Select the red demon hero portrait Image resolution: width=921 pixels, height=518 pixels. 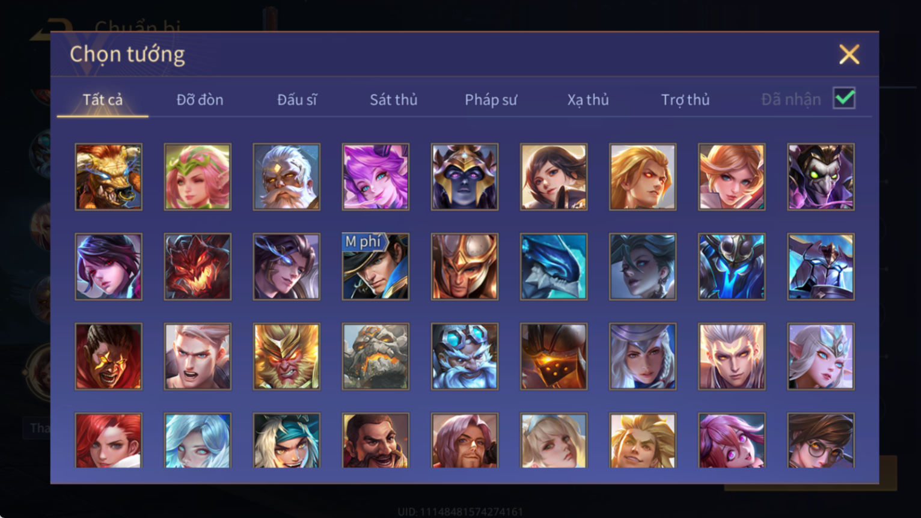(x=198, y=266)
